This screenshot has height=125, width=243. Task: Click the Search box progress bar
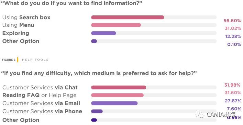pyautogui.click(x=128, y=17)
